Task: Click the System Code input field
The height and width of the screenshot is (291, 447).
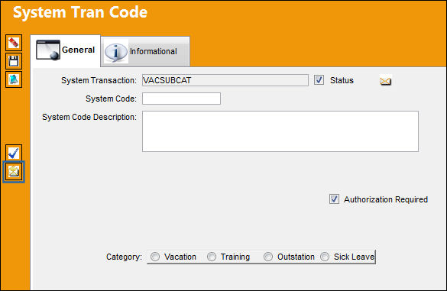Action: pos(181,99)
